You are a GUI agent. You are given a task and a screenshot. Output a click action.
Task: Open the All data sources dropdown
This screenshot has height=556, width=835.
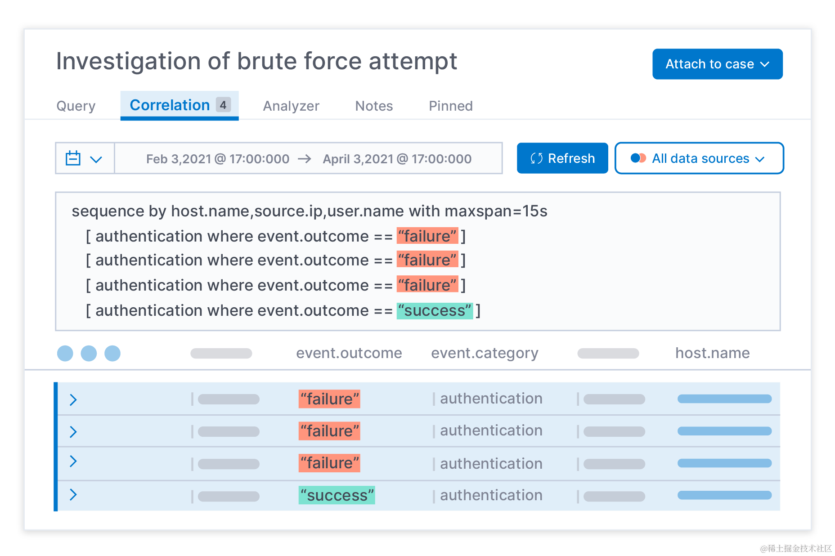(x=699, y=158)
